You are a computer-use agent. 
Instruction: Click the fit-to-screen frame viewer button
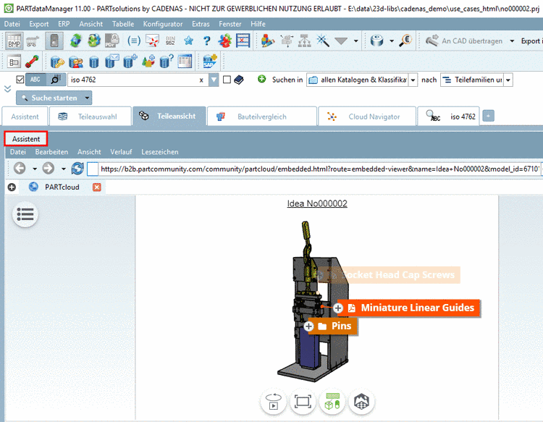(x=303, y=402)
